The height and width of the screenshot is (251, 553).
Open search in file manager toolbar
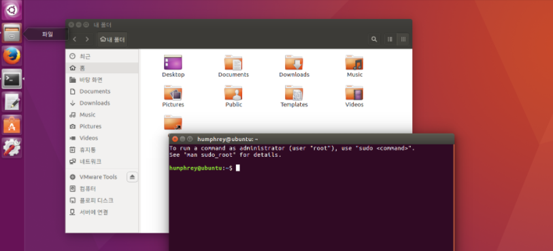pos(374,39)
